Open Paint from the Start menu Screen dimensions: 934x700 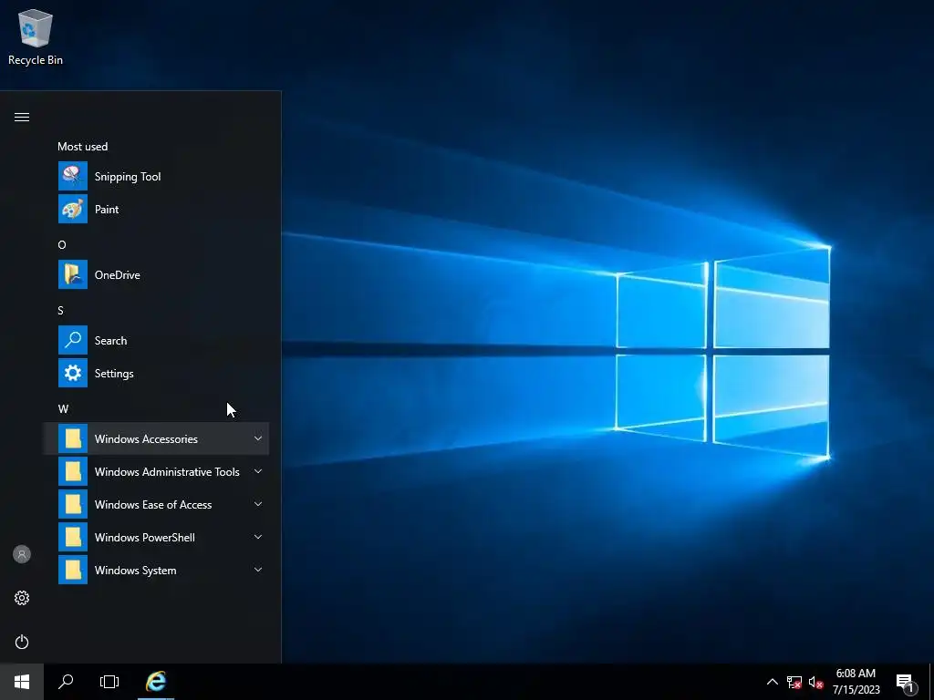155,209
